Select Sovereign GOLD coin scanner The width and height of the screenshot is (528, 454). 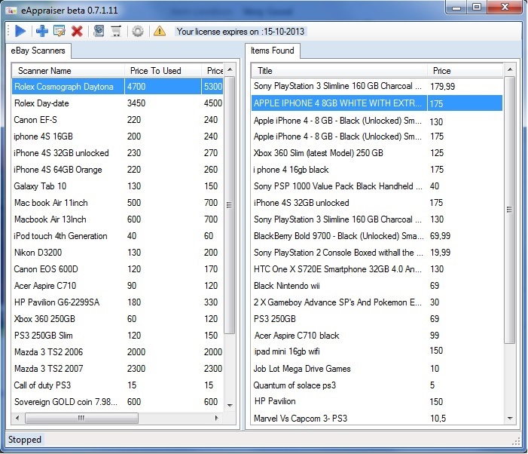click(x=118, y=402)
